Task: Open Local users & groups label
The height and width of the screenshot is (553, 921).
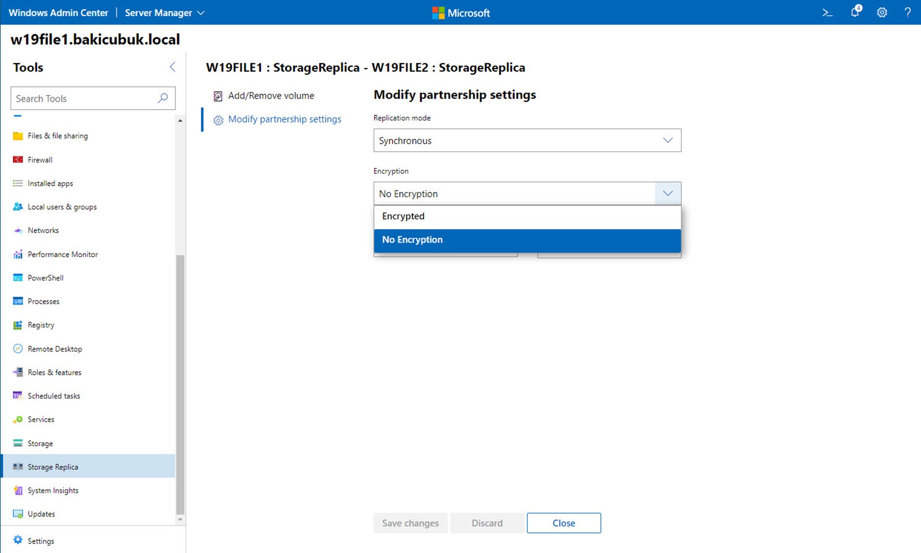Action: click(x=62, y=207)
